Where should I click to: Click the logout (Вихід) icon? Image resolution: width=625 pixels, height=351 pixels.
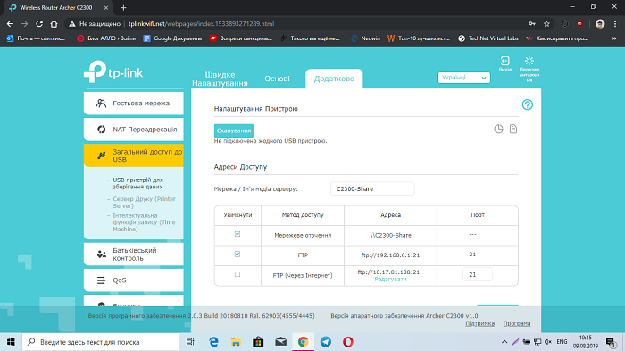point(505,61)
